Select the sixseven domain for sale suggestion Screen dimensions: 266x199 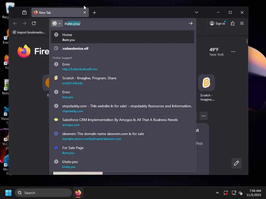(123, 136)
